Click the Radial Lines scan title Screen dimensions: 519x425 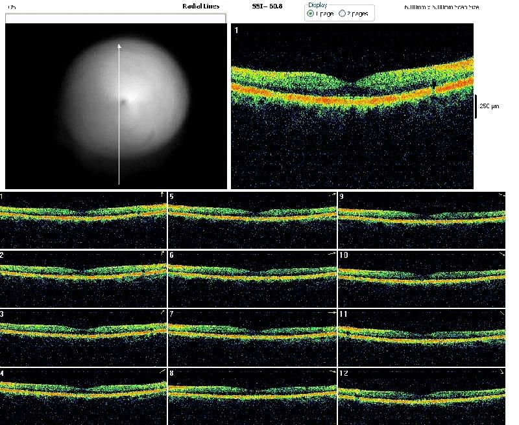(x=201, y=6)
